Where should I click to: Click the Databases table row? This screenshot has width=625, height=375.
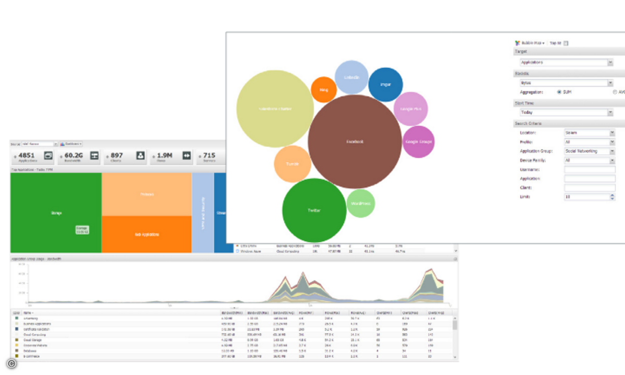(x=231, y=351)
